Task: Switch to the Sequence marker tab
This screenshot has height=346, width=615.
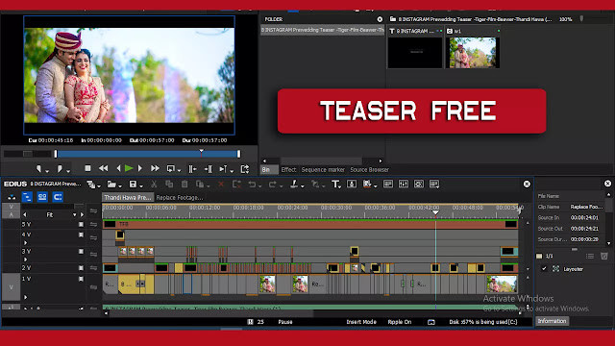Action: coord(323,169)
